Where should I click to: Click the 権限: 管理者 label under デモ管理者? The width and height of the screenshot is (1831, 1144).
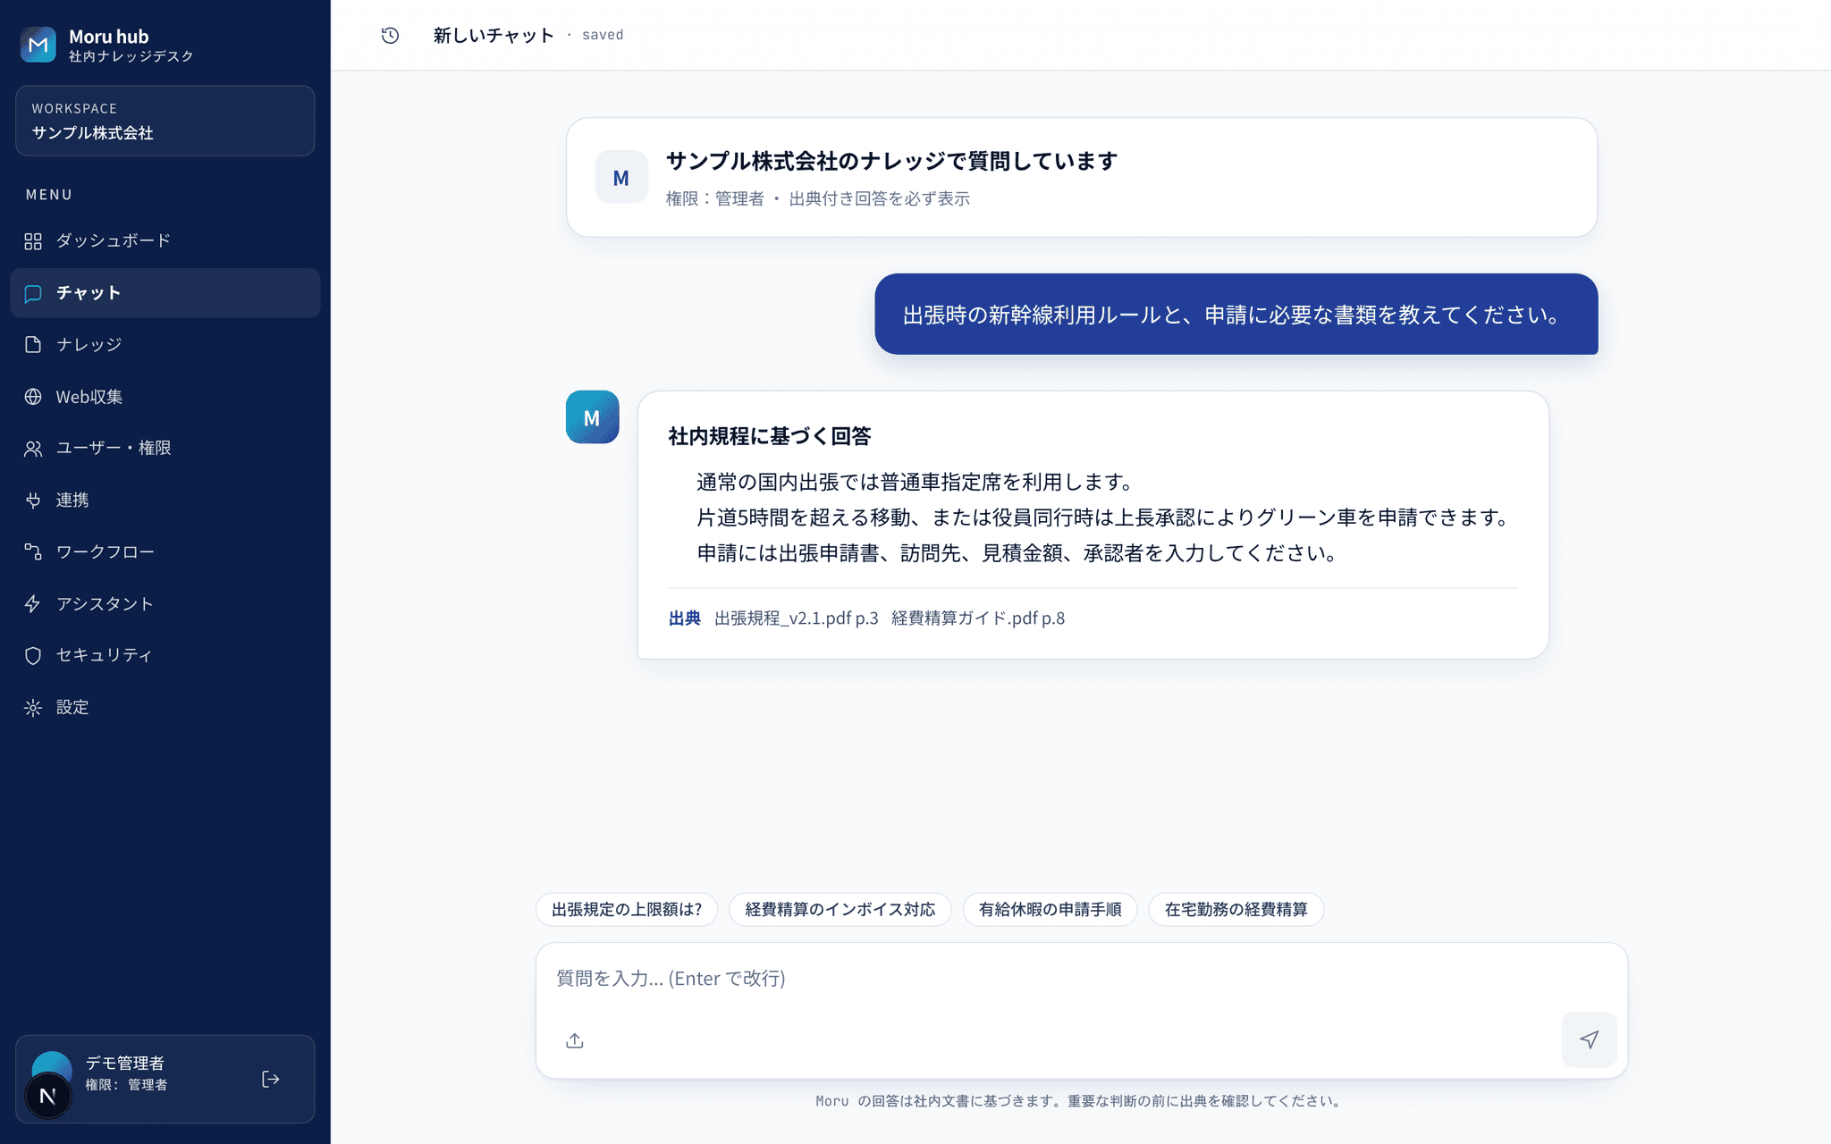126,1085
